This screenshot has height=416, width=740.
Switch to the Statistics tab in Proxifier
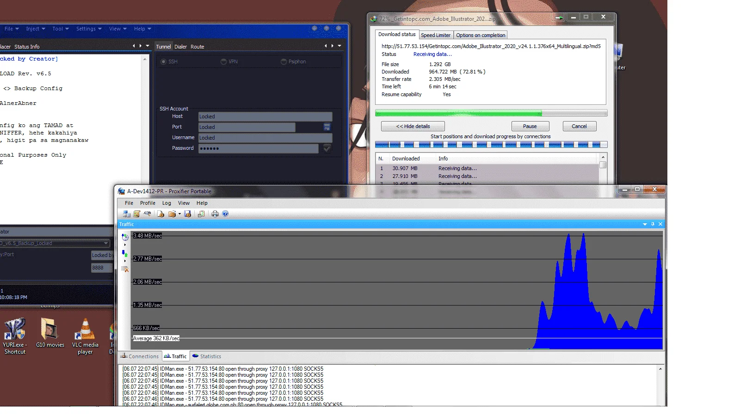click(207, 356)
